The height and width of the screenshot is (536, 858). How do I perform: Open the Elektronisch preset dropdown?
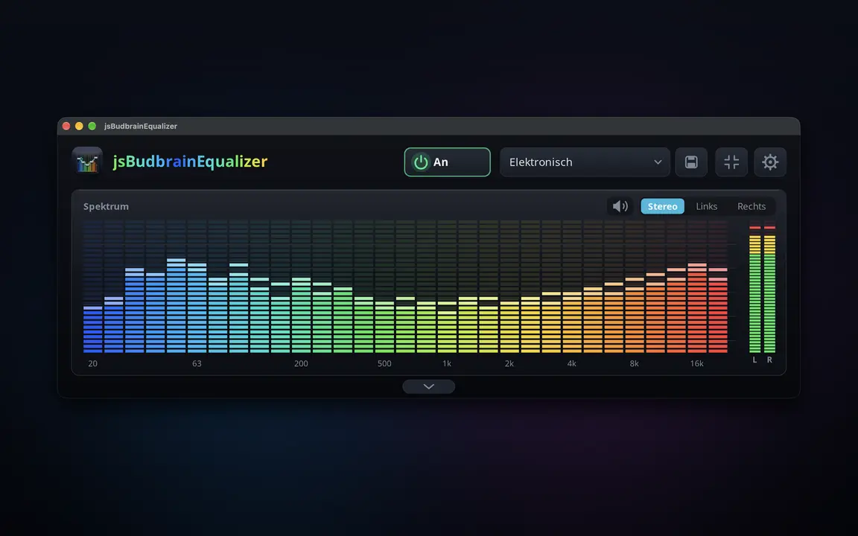(585, 162)
